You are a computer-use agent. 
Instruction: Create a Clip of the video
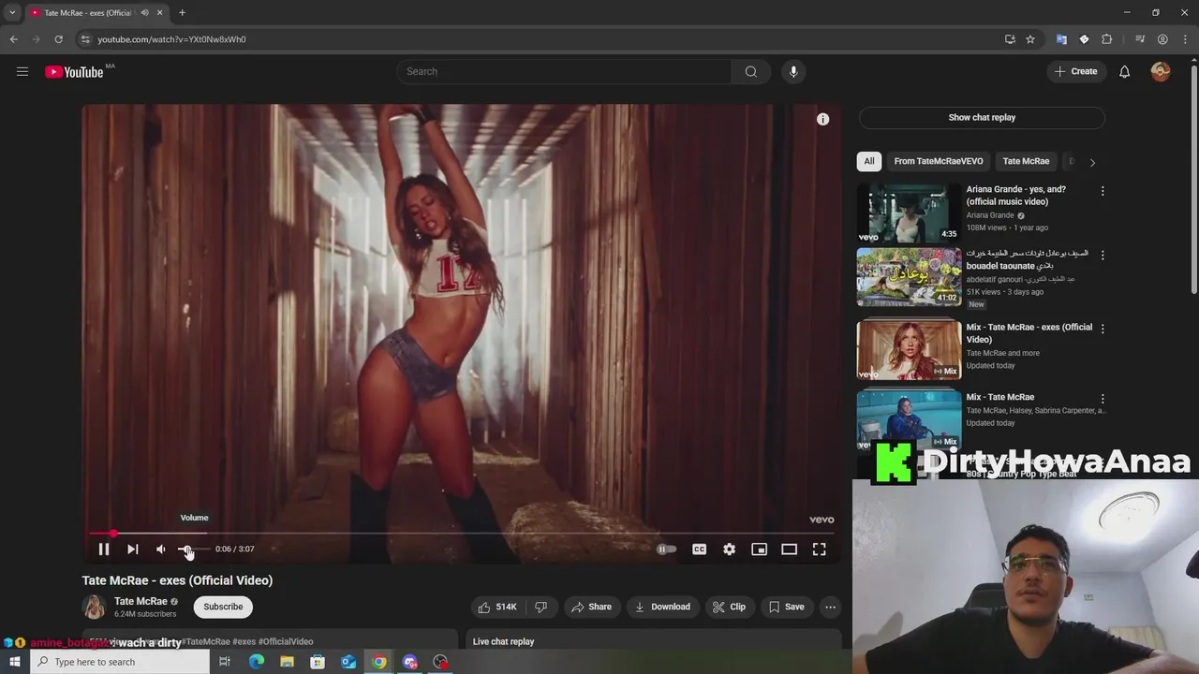point(729,607)
